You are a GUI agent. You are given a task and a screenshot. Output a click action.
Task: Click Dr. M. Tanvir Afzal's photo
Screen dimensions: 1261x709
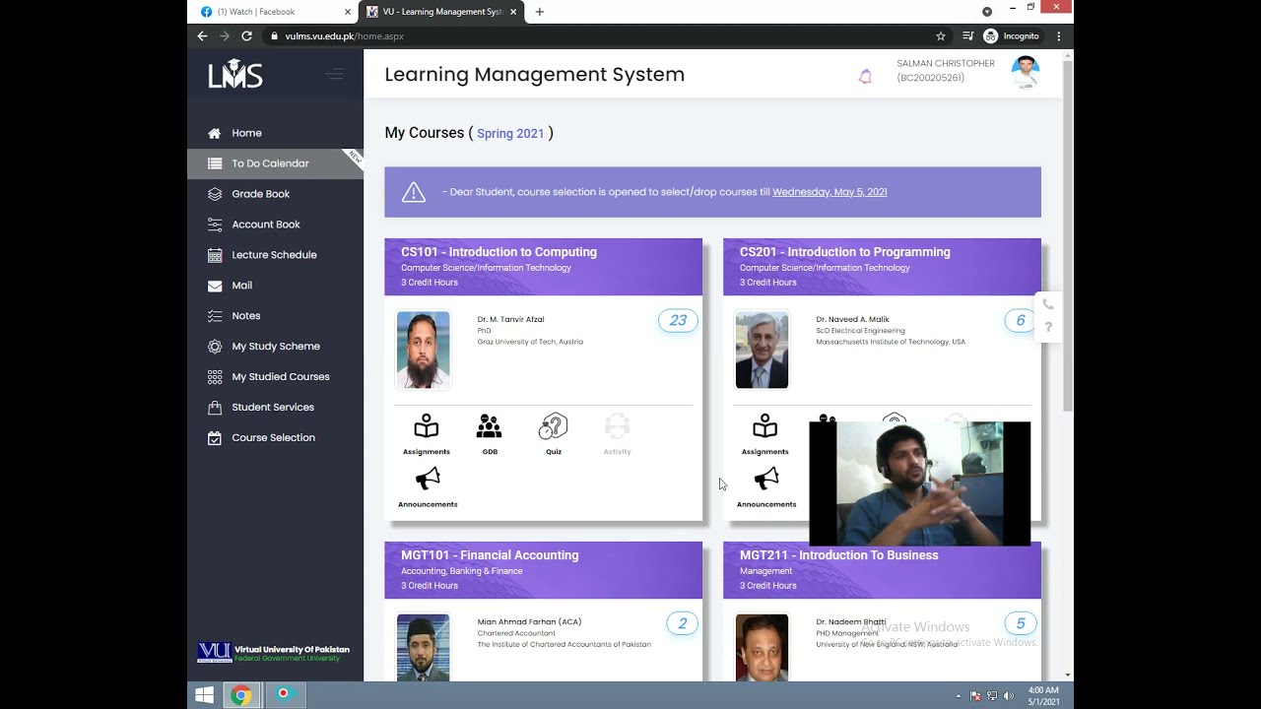tap(423, 350)
